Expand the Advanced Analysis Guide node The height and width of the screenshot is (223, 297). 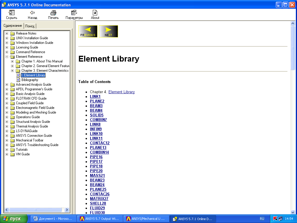[x=7, y=84]
